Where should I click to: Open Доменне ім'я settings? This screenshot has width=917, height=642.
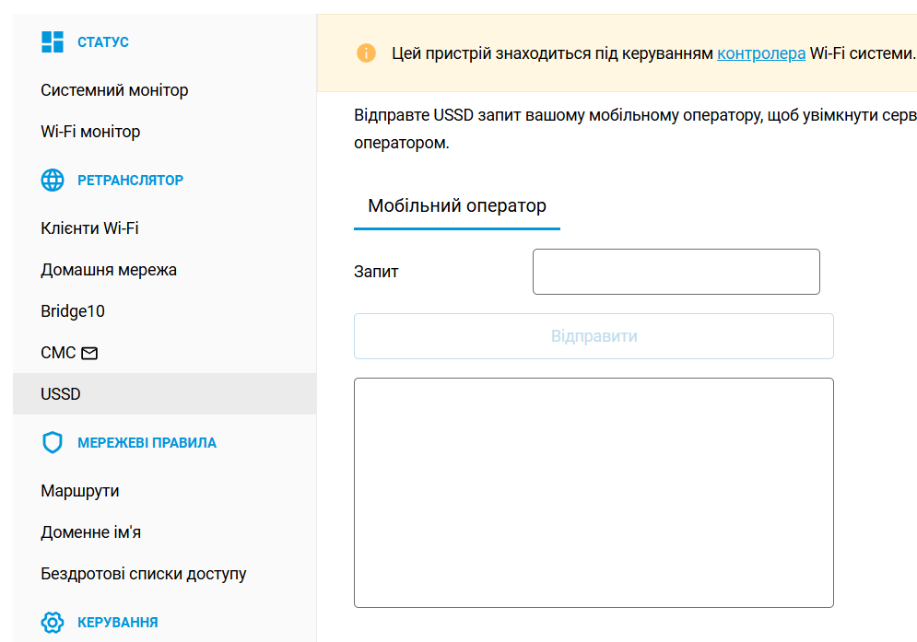(x=90, y=532)
